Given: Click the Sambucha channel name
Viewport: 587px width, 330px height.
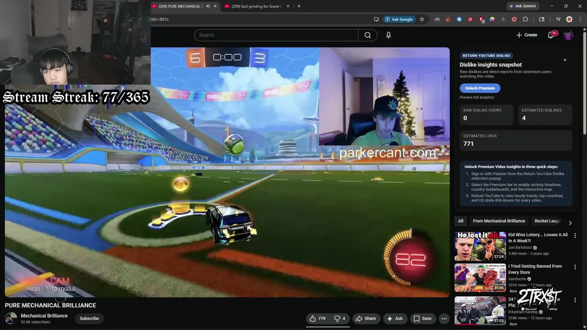Looking at the screenshot, I should (517, 279).
